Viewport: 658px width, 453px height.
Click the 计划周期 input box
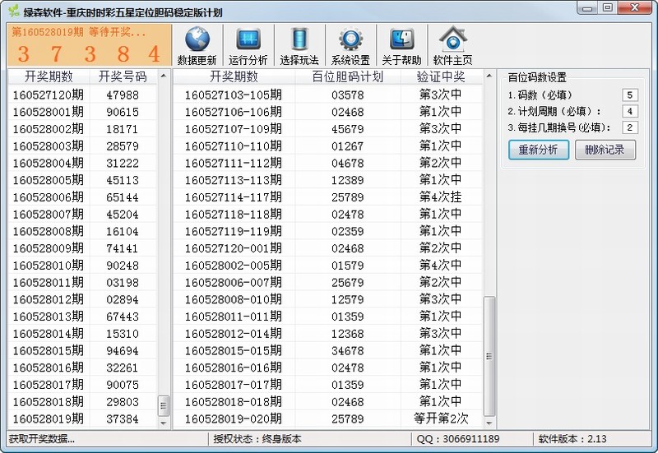point(630,112)
